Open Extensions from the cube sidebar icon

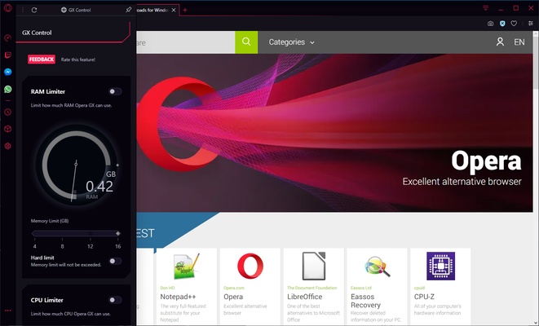(x=8, y=129)
